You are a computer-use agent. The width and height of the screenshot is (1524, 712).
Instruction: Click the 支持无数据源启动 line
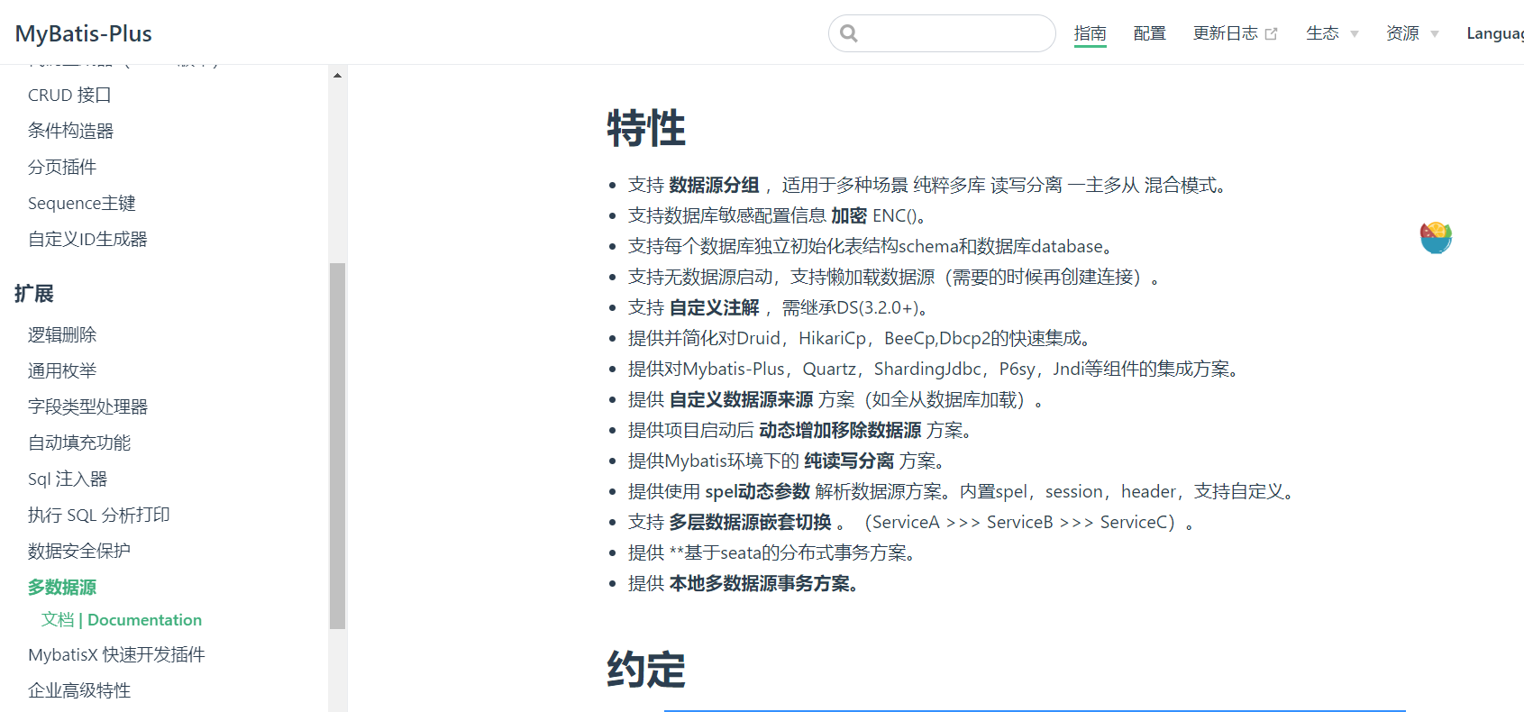click(x=894, y=277)
